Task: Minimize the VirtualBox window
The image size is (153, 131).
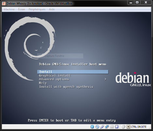Action: tap(131, 3)
